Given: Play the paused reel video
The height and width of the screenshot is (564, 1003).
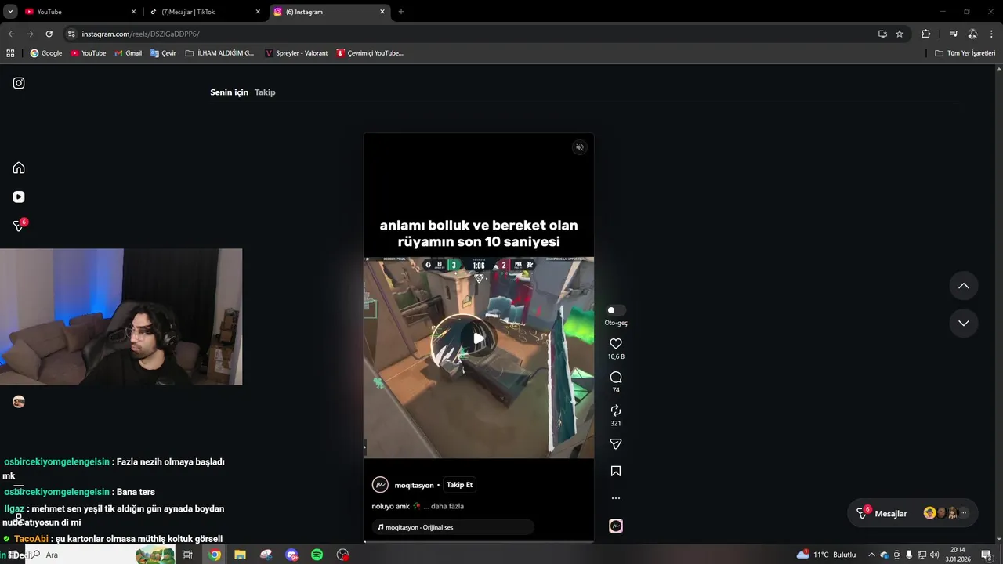Looking at the screenshot, I should click(x=478, y=339).
